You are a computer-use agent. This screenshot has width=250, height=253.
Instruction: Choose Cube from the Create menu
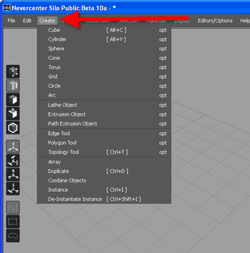click(x=104, y=30)
